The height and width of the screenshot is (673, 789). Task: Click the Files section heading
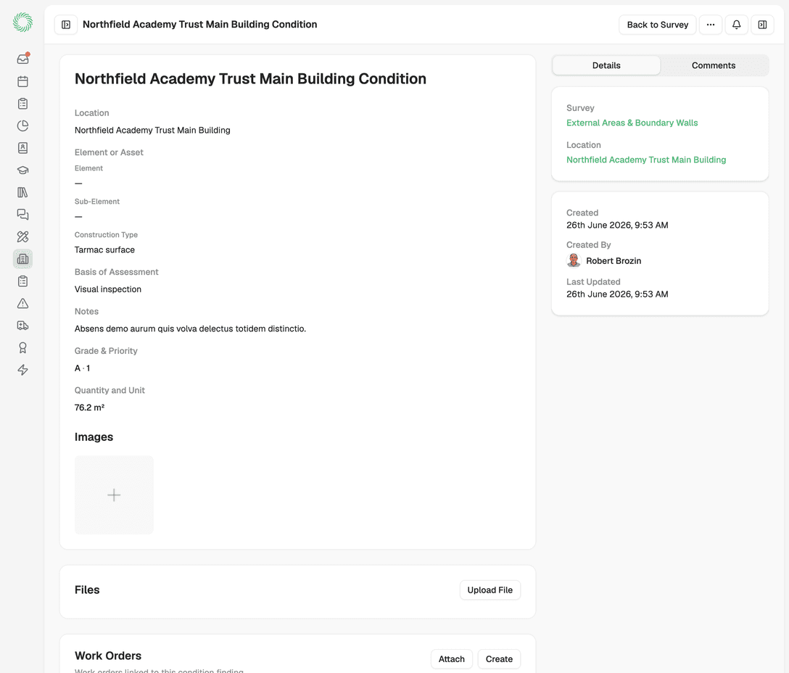pos(87,590)
